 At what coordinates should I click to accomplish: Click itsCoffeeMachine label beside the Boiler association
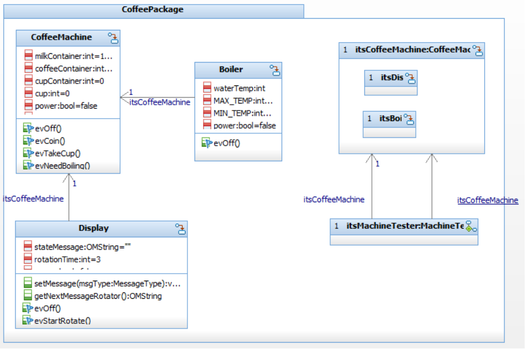coord(160,102)
